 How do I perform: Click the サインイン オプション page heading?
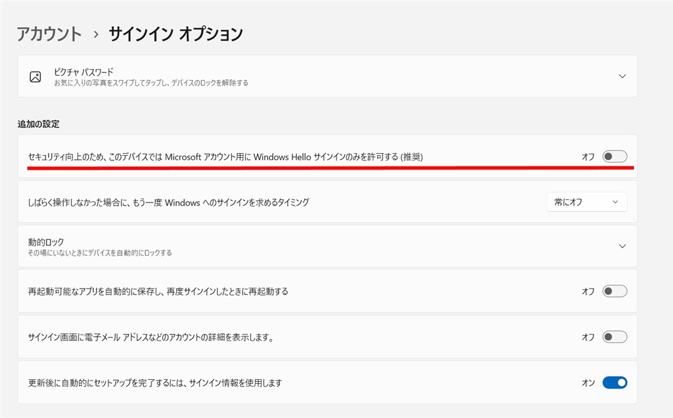pyautogui.click(x=175, y=34)
